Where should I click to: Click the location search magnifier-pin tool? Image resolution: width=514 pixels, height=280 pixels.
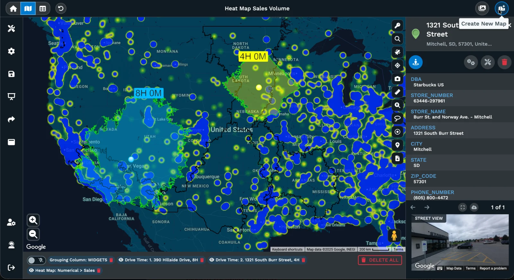(x=397, y=105)
